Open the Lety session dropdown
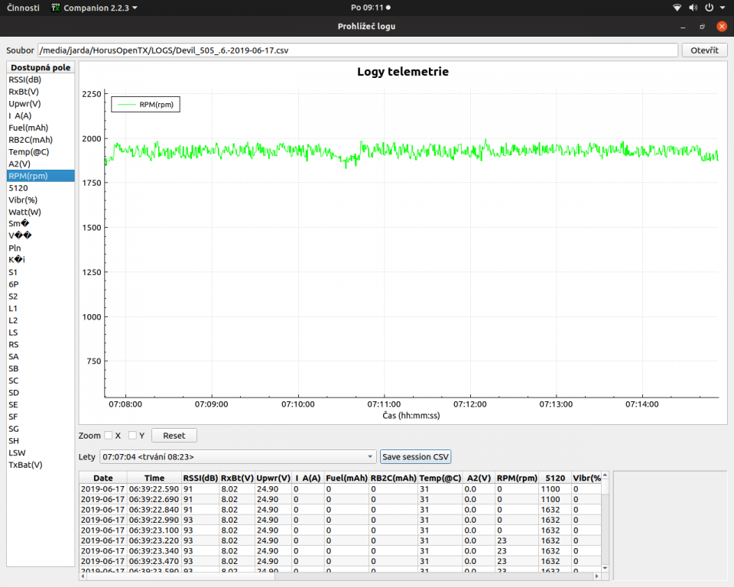Image resolution: width=734 pixels, height=587 pixels. [x=238, y=457]
